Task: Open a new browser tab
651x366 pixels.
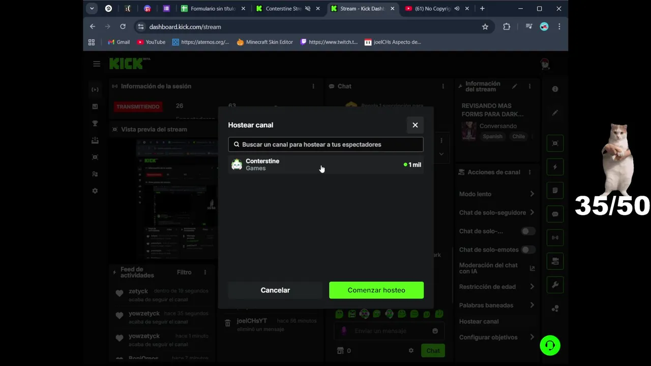Action: pyautogui.click(x=482, y=9)
